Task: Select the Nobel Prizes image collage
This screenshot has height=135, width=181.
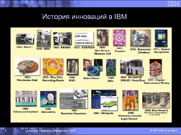Action: point(93,67)
